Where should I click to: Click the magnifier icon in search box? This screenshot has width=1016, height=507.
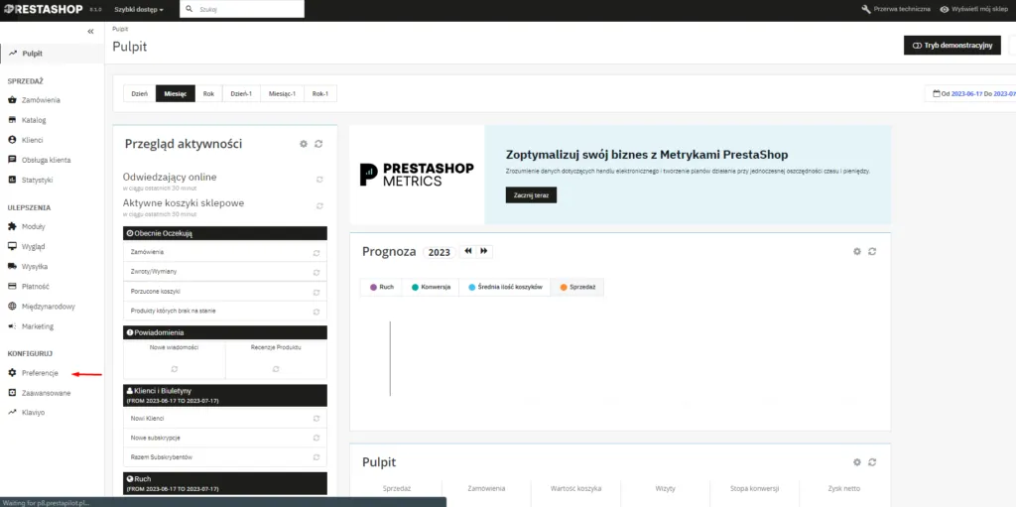point(190,9)
